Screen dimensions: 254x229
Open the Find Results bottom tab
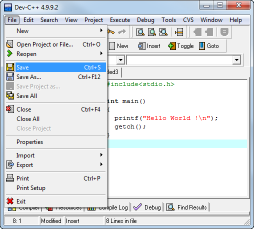click(187, 207)
